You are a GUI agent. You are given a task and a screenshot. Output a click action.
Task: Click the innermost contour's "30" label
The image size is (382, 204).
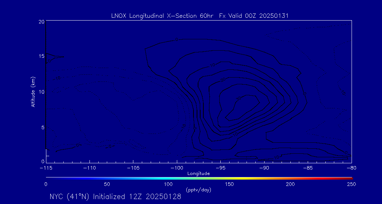click(x=238, y=98)
